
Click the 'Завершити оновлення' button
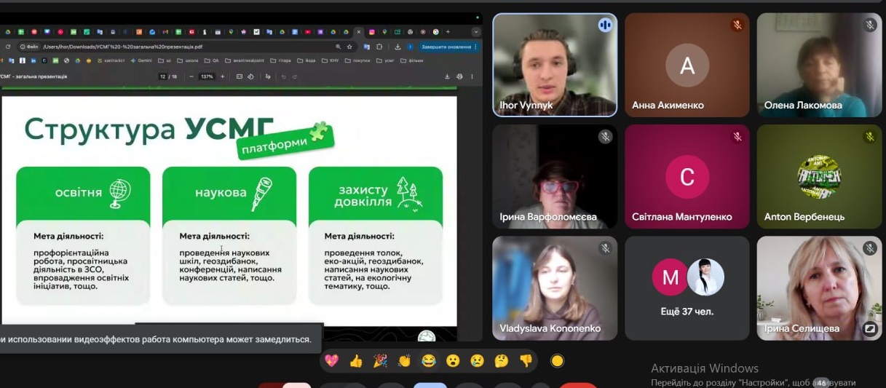click(446, 47)
